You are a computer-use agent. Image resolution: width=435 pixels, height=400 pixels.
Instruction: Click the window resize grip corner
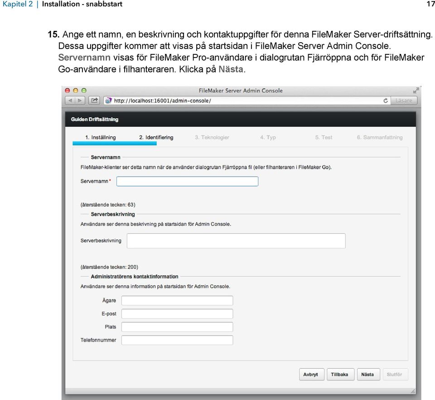[413, 391]
